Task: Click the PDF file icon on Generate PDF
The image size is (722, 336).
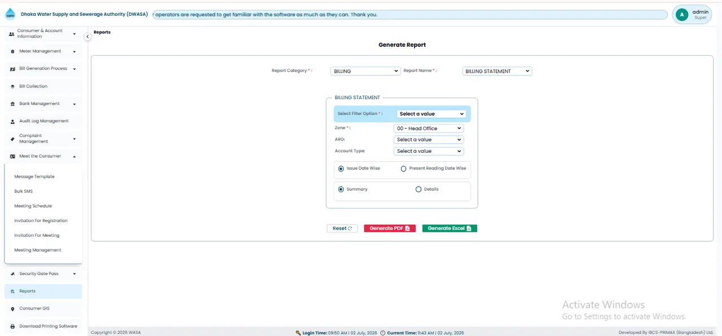Action: pos(407,228)
